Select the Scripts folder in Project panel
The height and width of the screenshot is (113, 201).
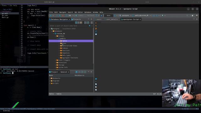[55, 83]
